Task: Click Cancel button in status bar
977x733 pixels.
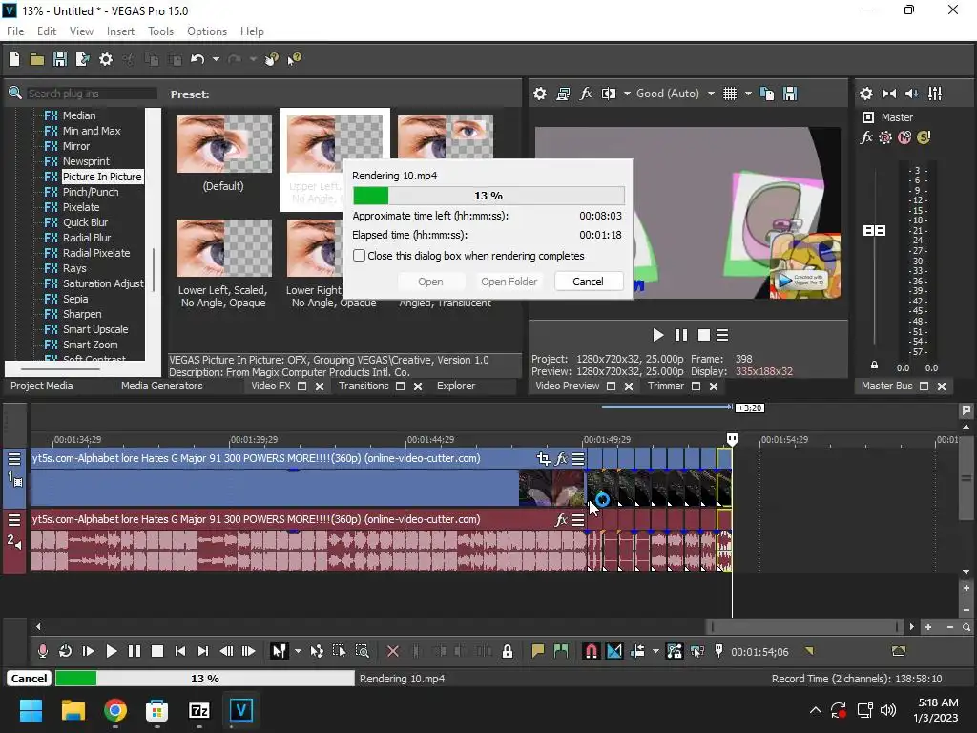Action: 29,679
